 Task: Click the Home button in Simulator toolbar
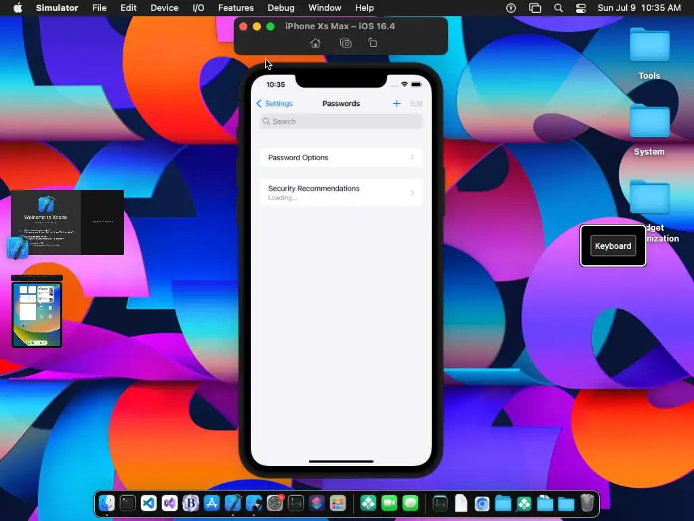click(x=315, y=43)
